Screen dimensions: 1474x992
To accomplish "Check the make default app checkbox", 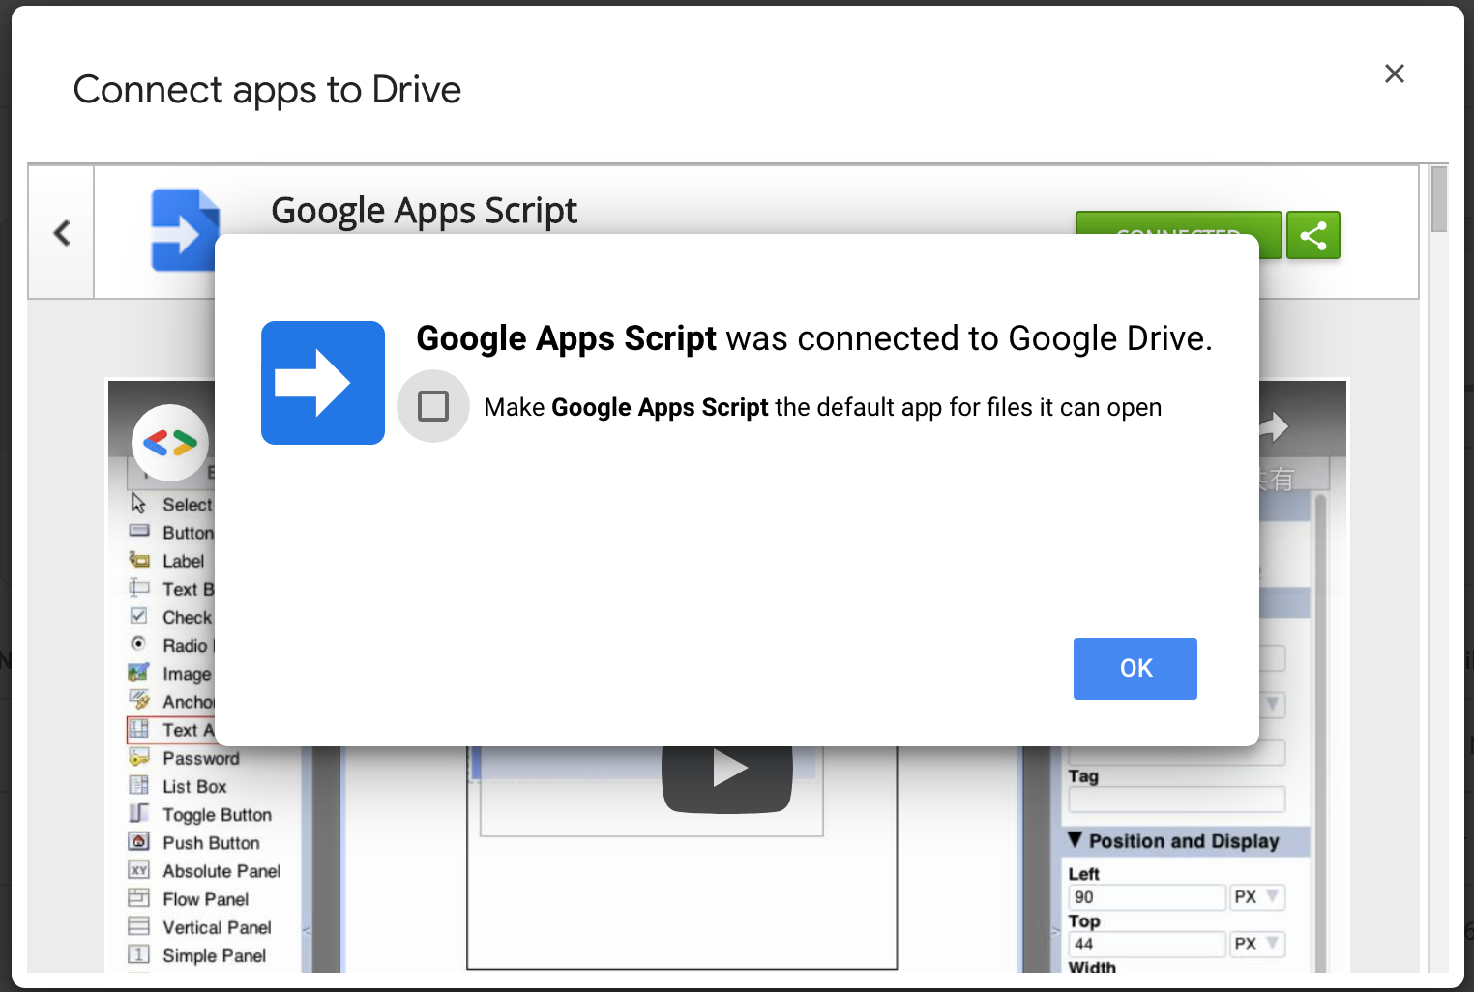I will [433, 406].
